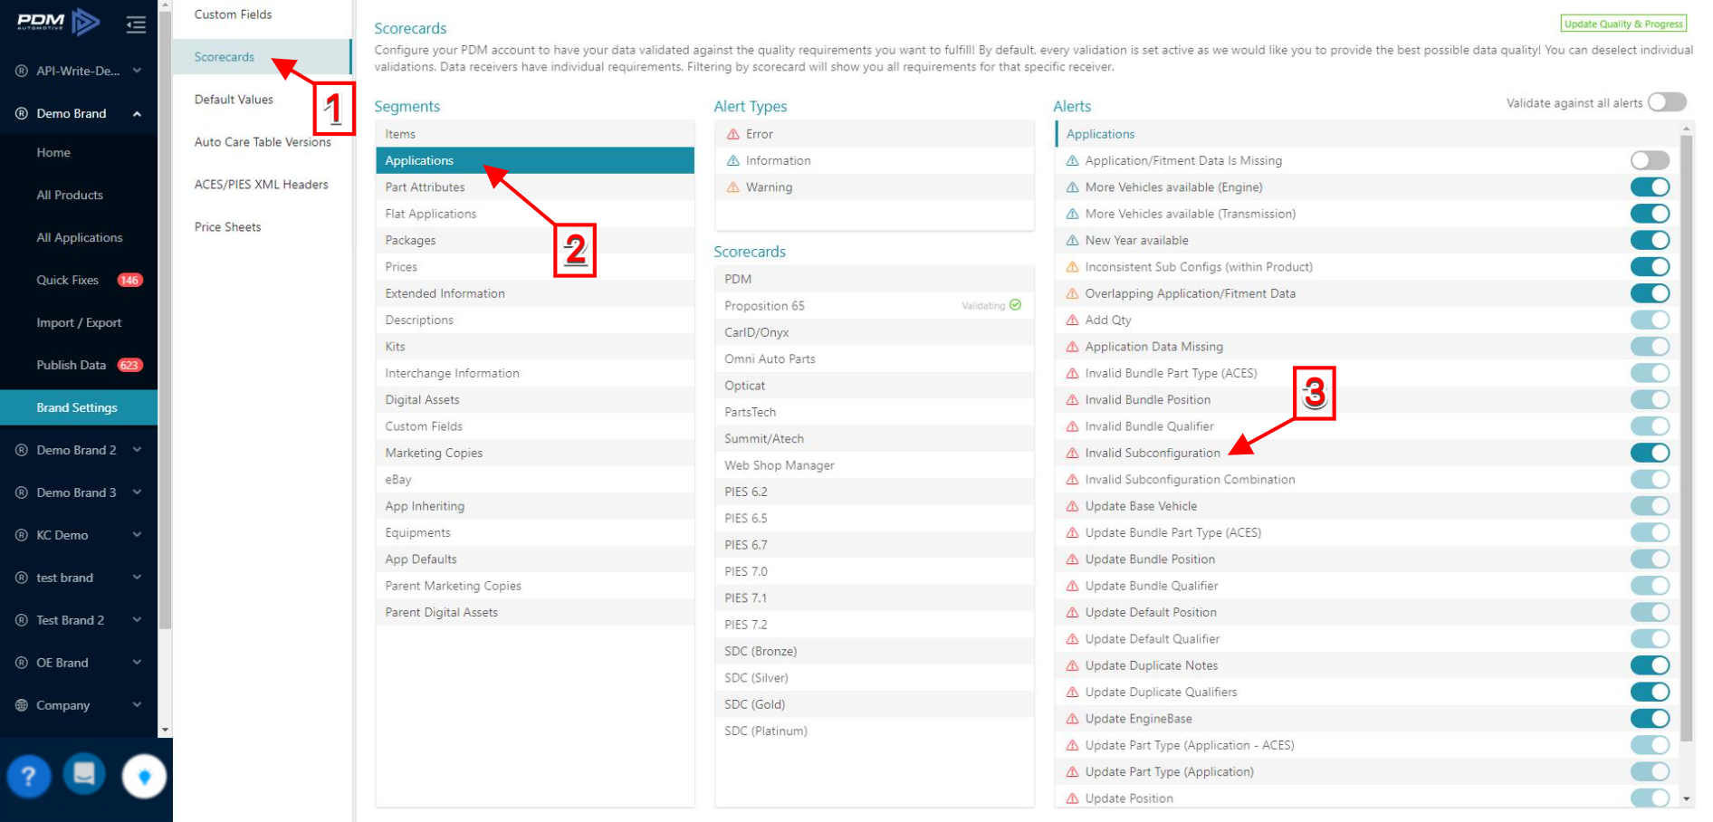Viewport: 1713px width, 822px height.
Task: Open the Custom Fields settings tab
Action: [x=261, y=14]
